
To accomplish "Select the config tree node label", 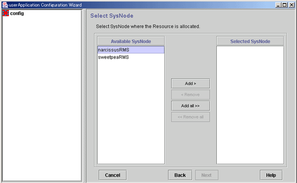I will click(17, 13).
